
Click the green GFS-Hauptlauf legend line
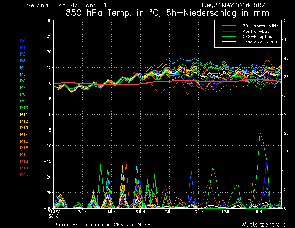[229, 36]
